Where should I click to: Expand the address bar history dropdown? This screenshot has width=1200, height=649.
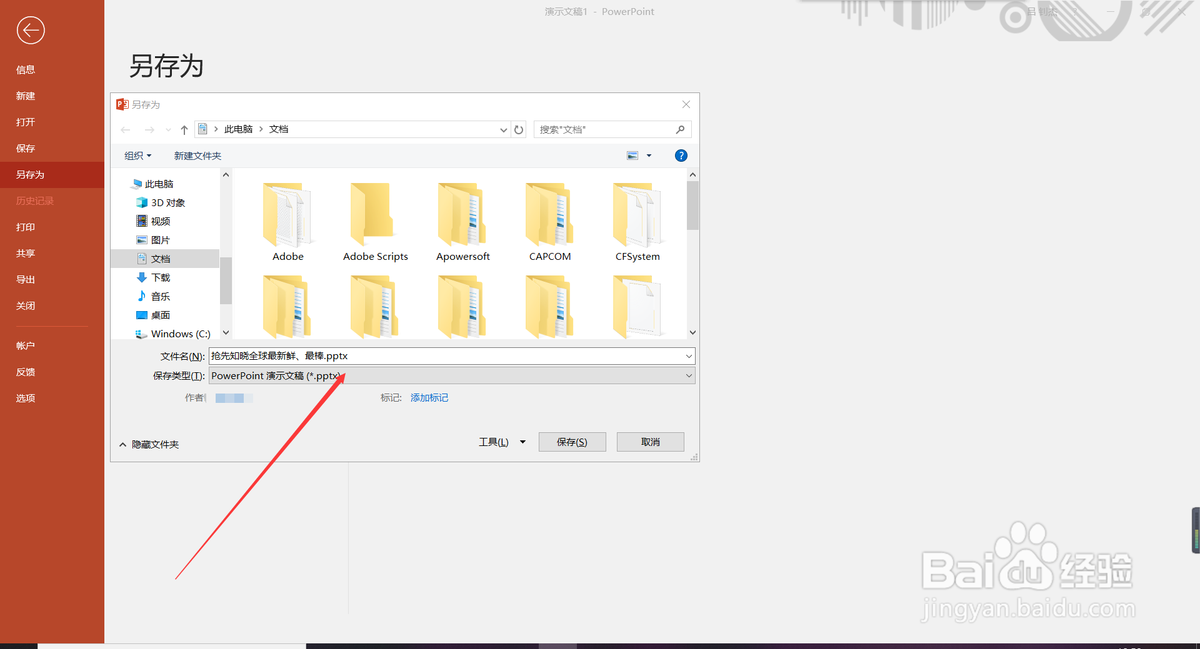click(503, 130)
